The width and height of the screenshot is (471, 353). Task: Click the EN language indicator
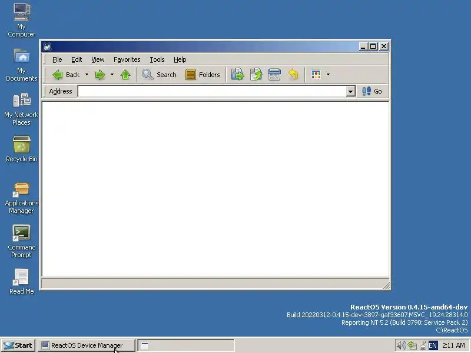[433, 345]
